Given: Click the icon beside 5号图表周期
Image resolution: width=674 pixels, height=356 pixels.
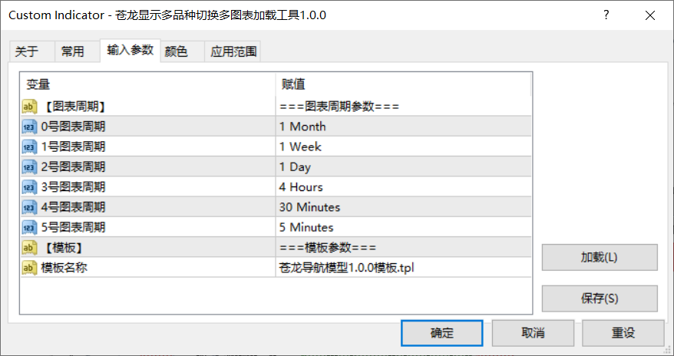Looking at the screenshot, I should (29, 227).
